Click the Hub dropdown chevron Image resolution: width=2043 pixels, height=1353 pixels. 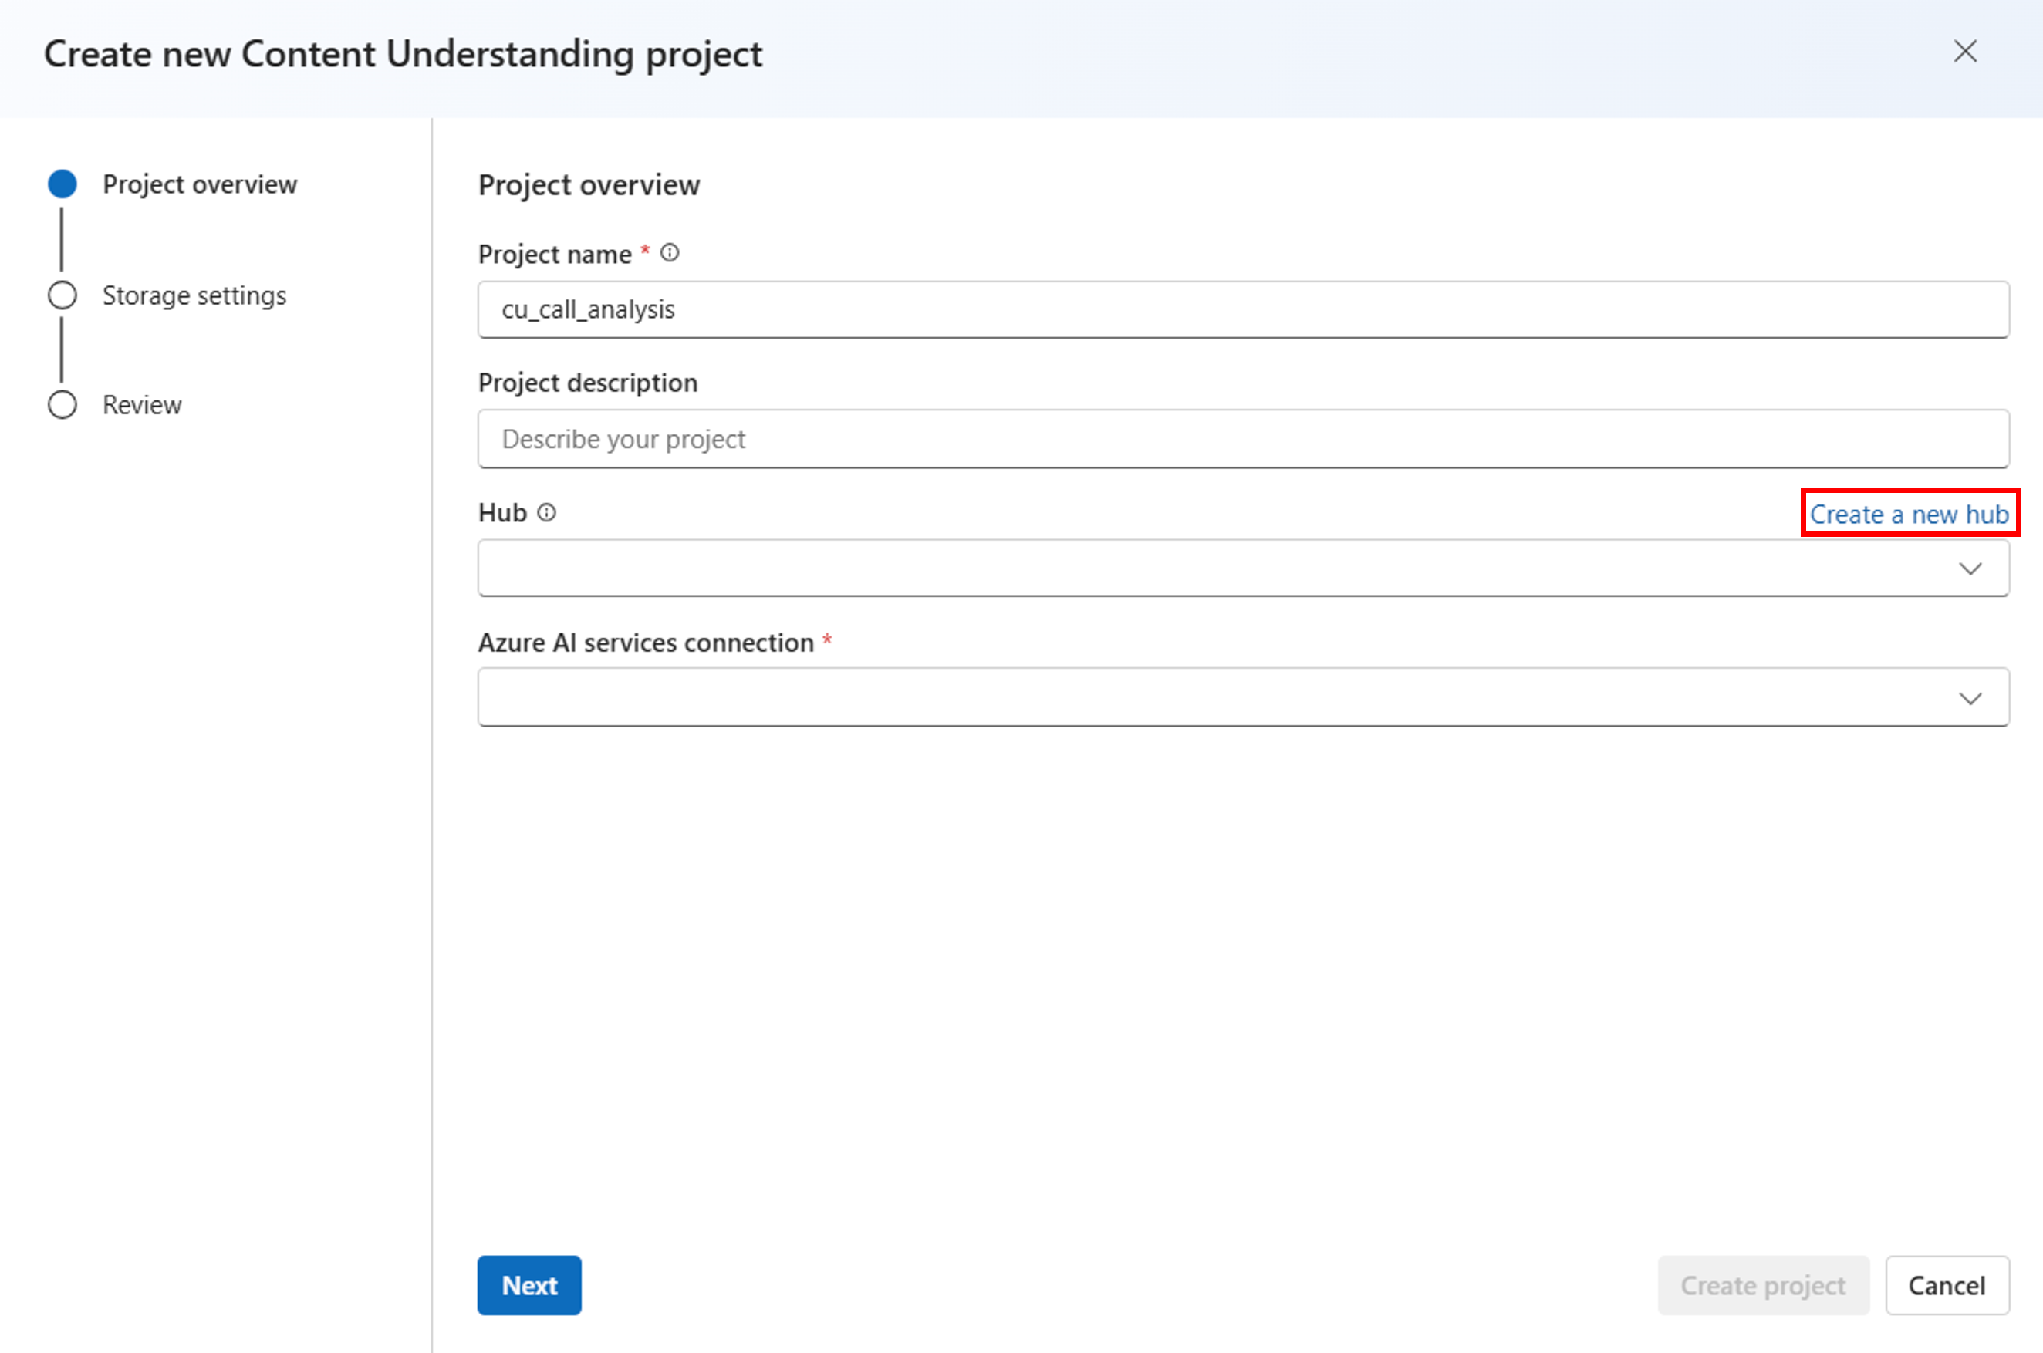(x=1970, y=567)
